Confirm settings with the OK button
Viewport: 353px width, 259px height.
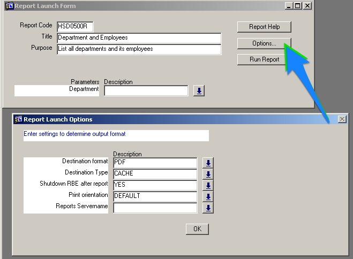click(x=197, y=229)
